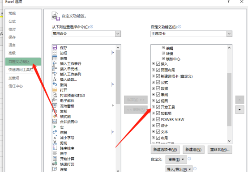Open the 重置(E) dropdown
Screen dimensions: 248x172
[176, 159]
